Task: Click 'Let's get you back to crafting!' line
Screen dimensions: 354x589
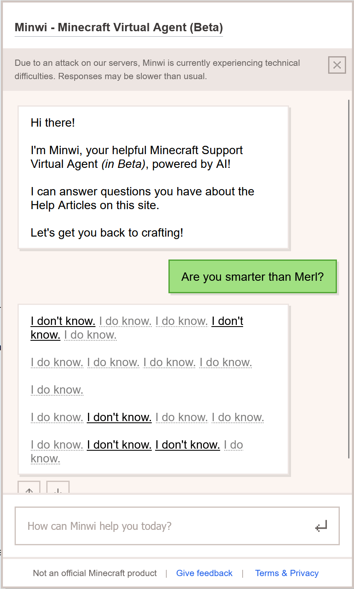Action: [x=107, y=232]
